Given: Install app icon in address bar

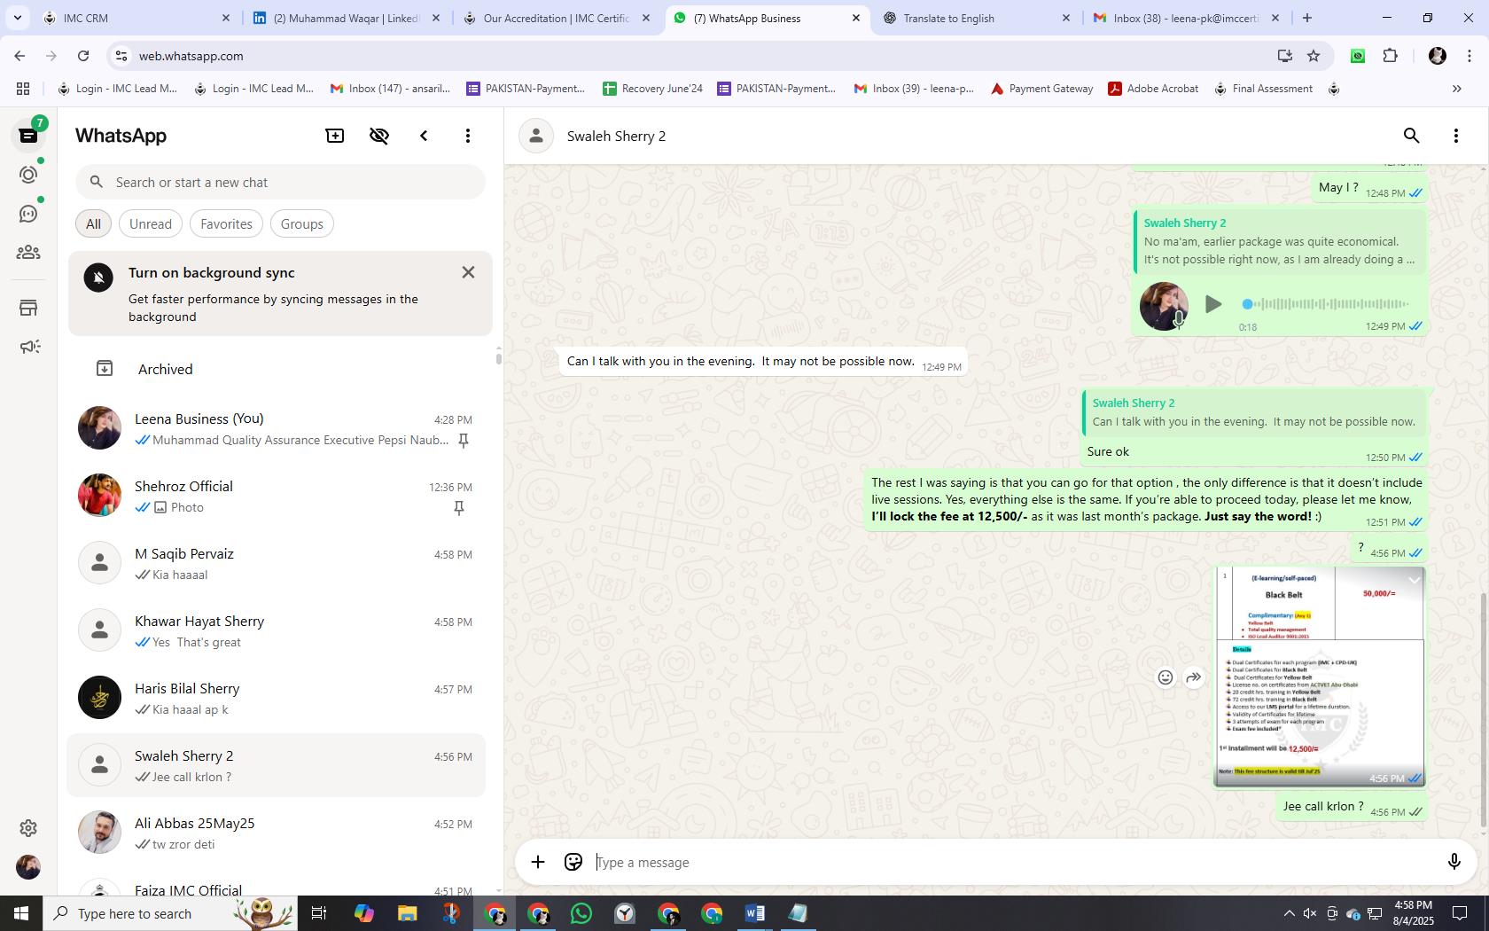Looking at the screenshot, I should [x=1284, y=56].
